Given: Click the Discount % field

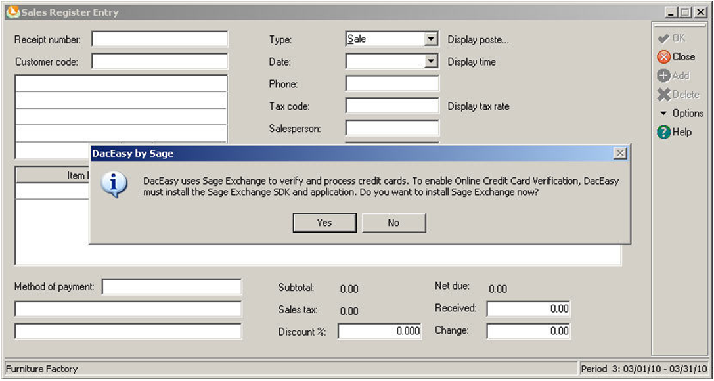Looking at the screenshot, I should [379, 331].
